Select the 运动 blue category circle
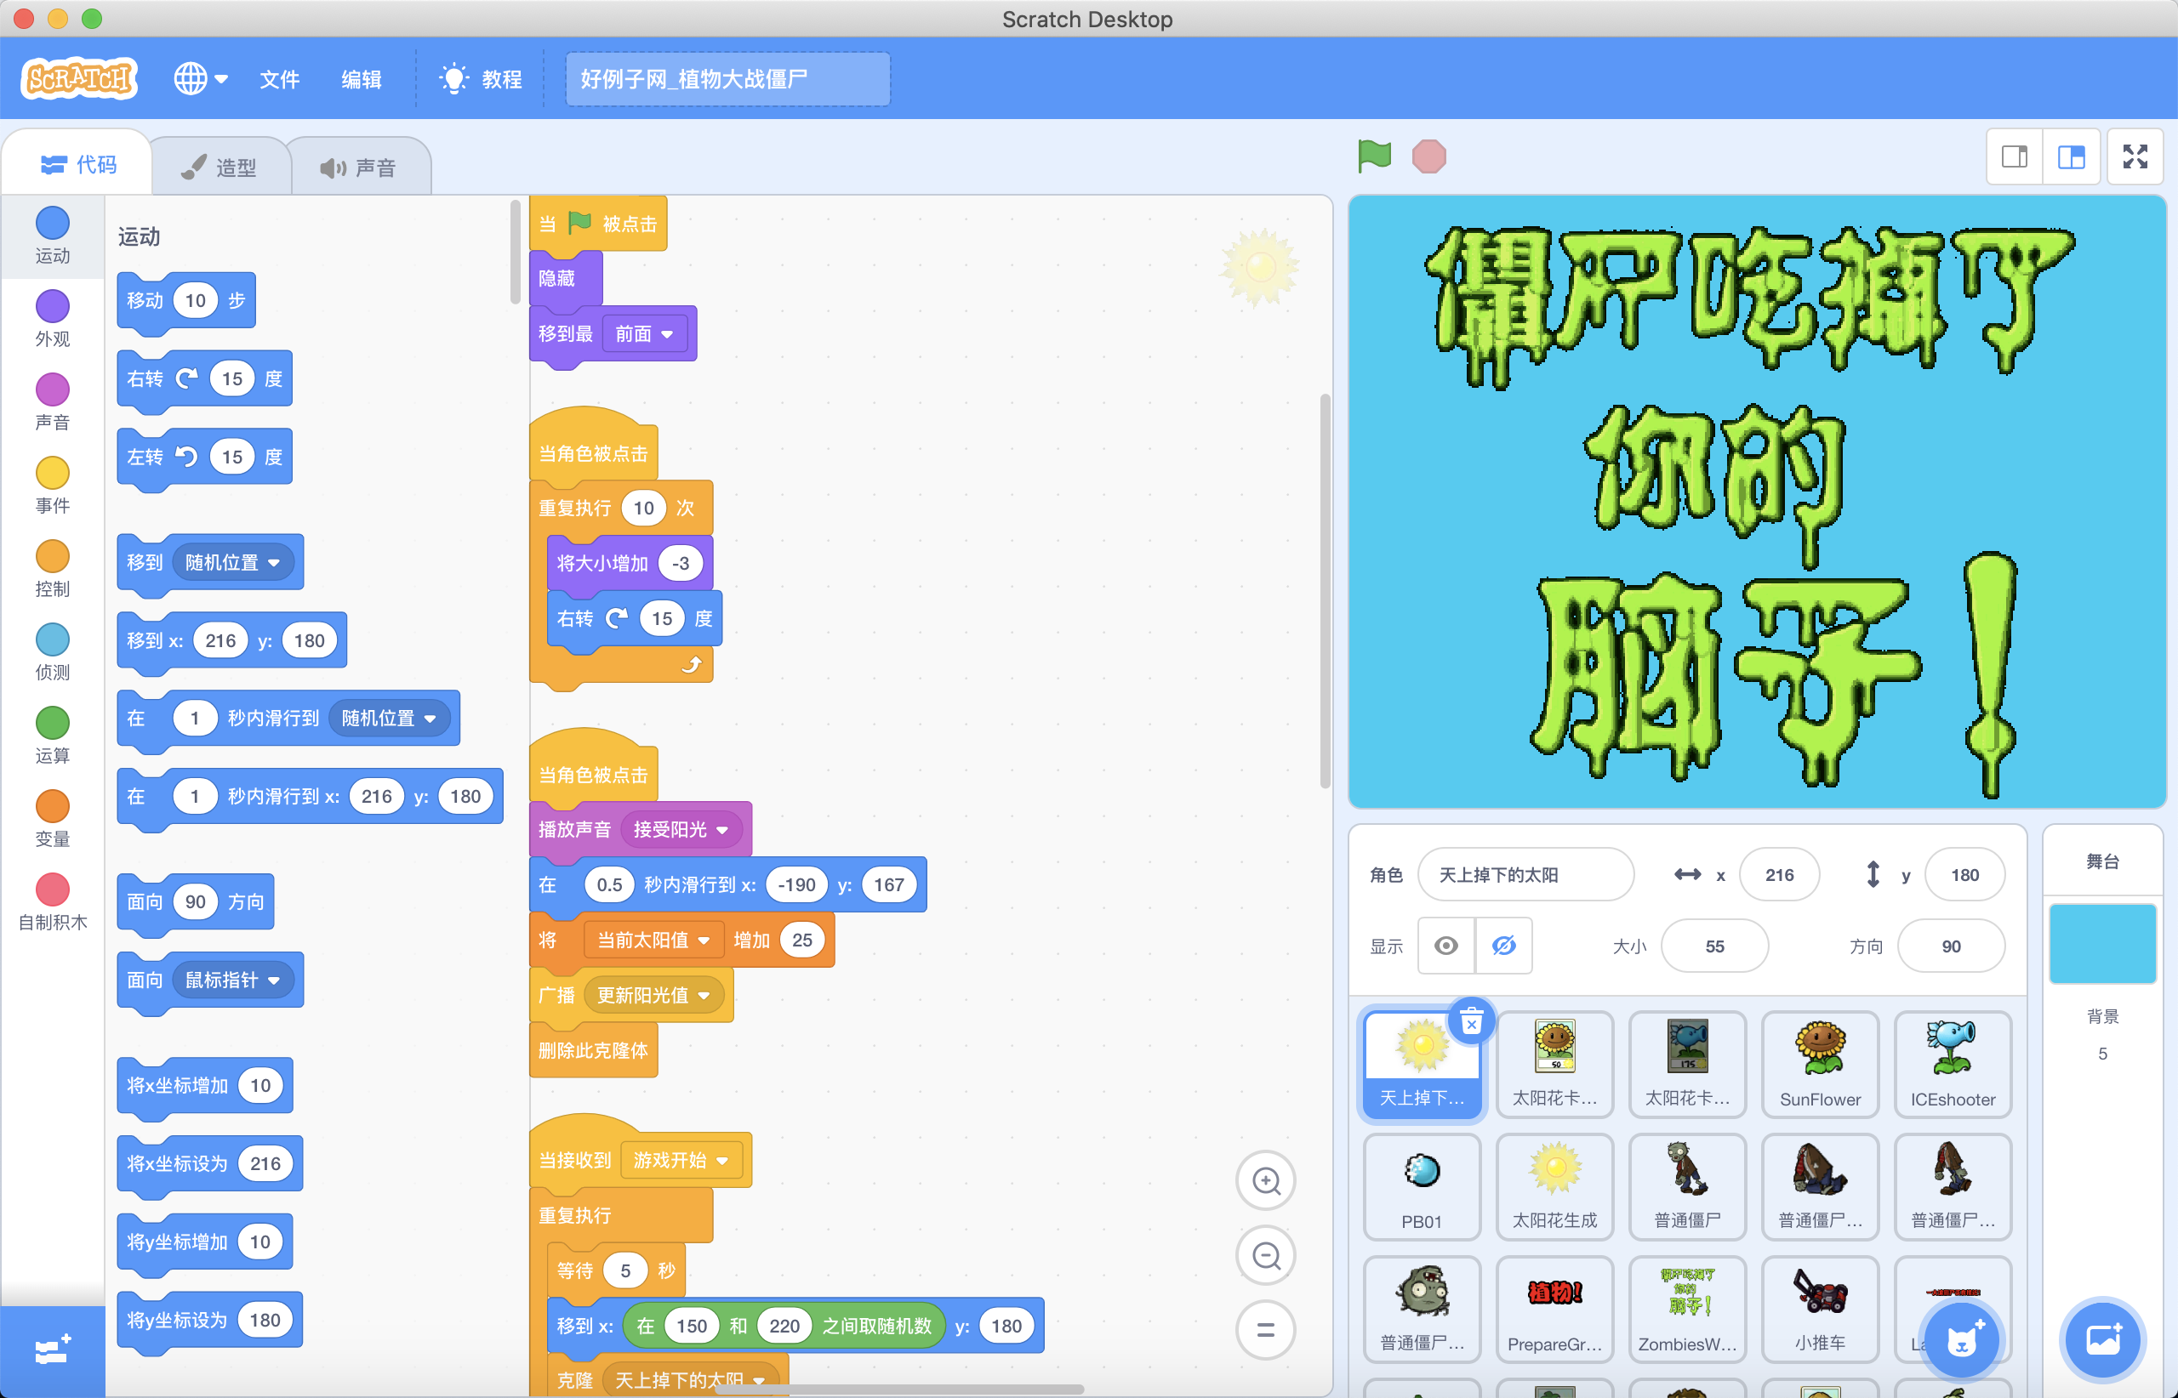The height and width of the screenshot is (1398, 2178). (52, 224)
